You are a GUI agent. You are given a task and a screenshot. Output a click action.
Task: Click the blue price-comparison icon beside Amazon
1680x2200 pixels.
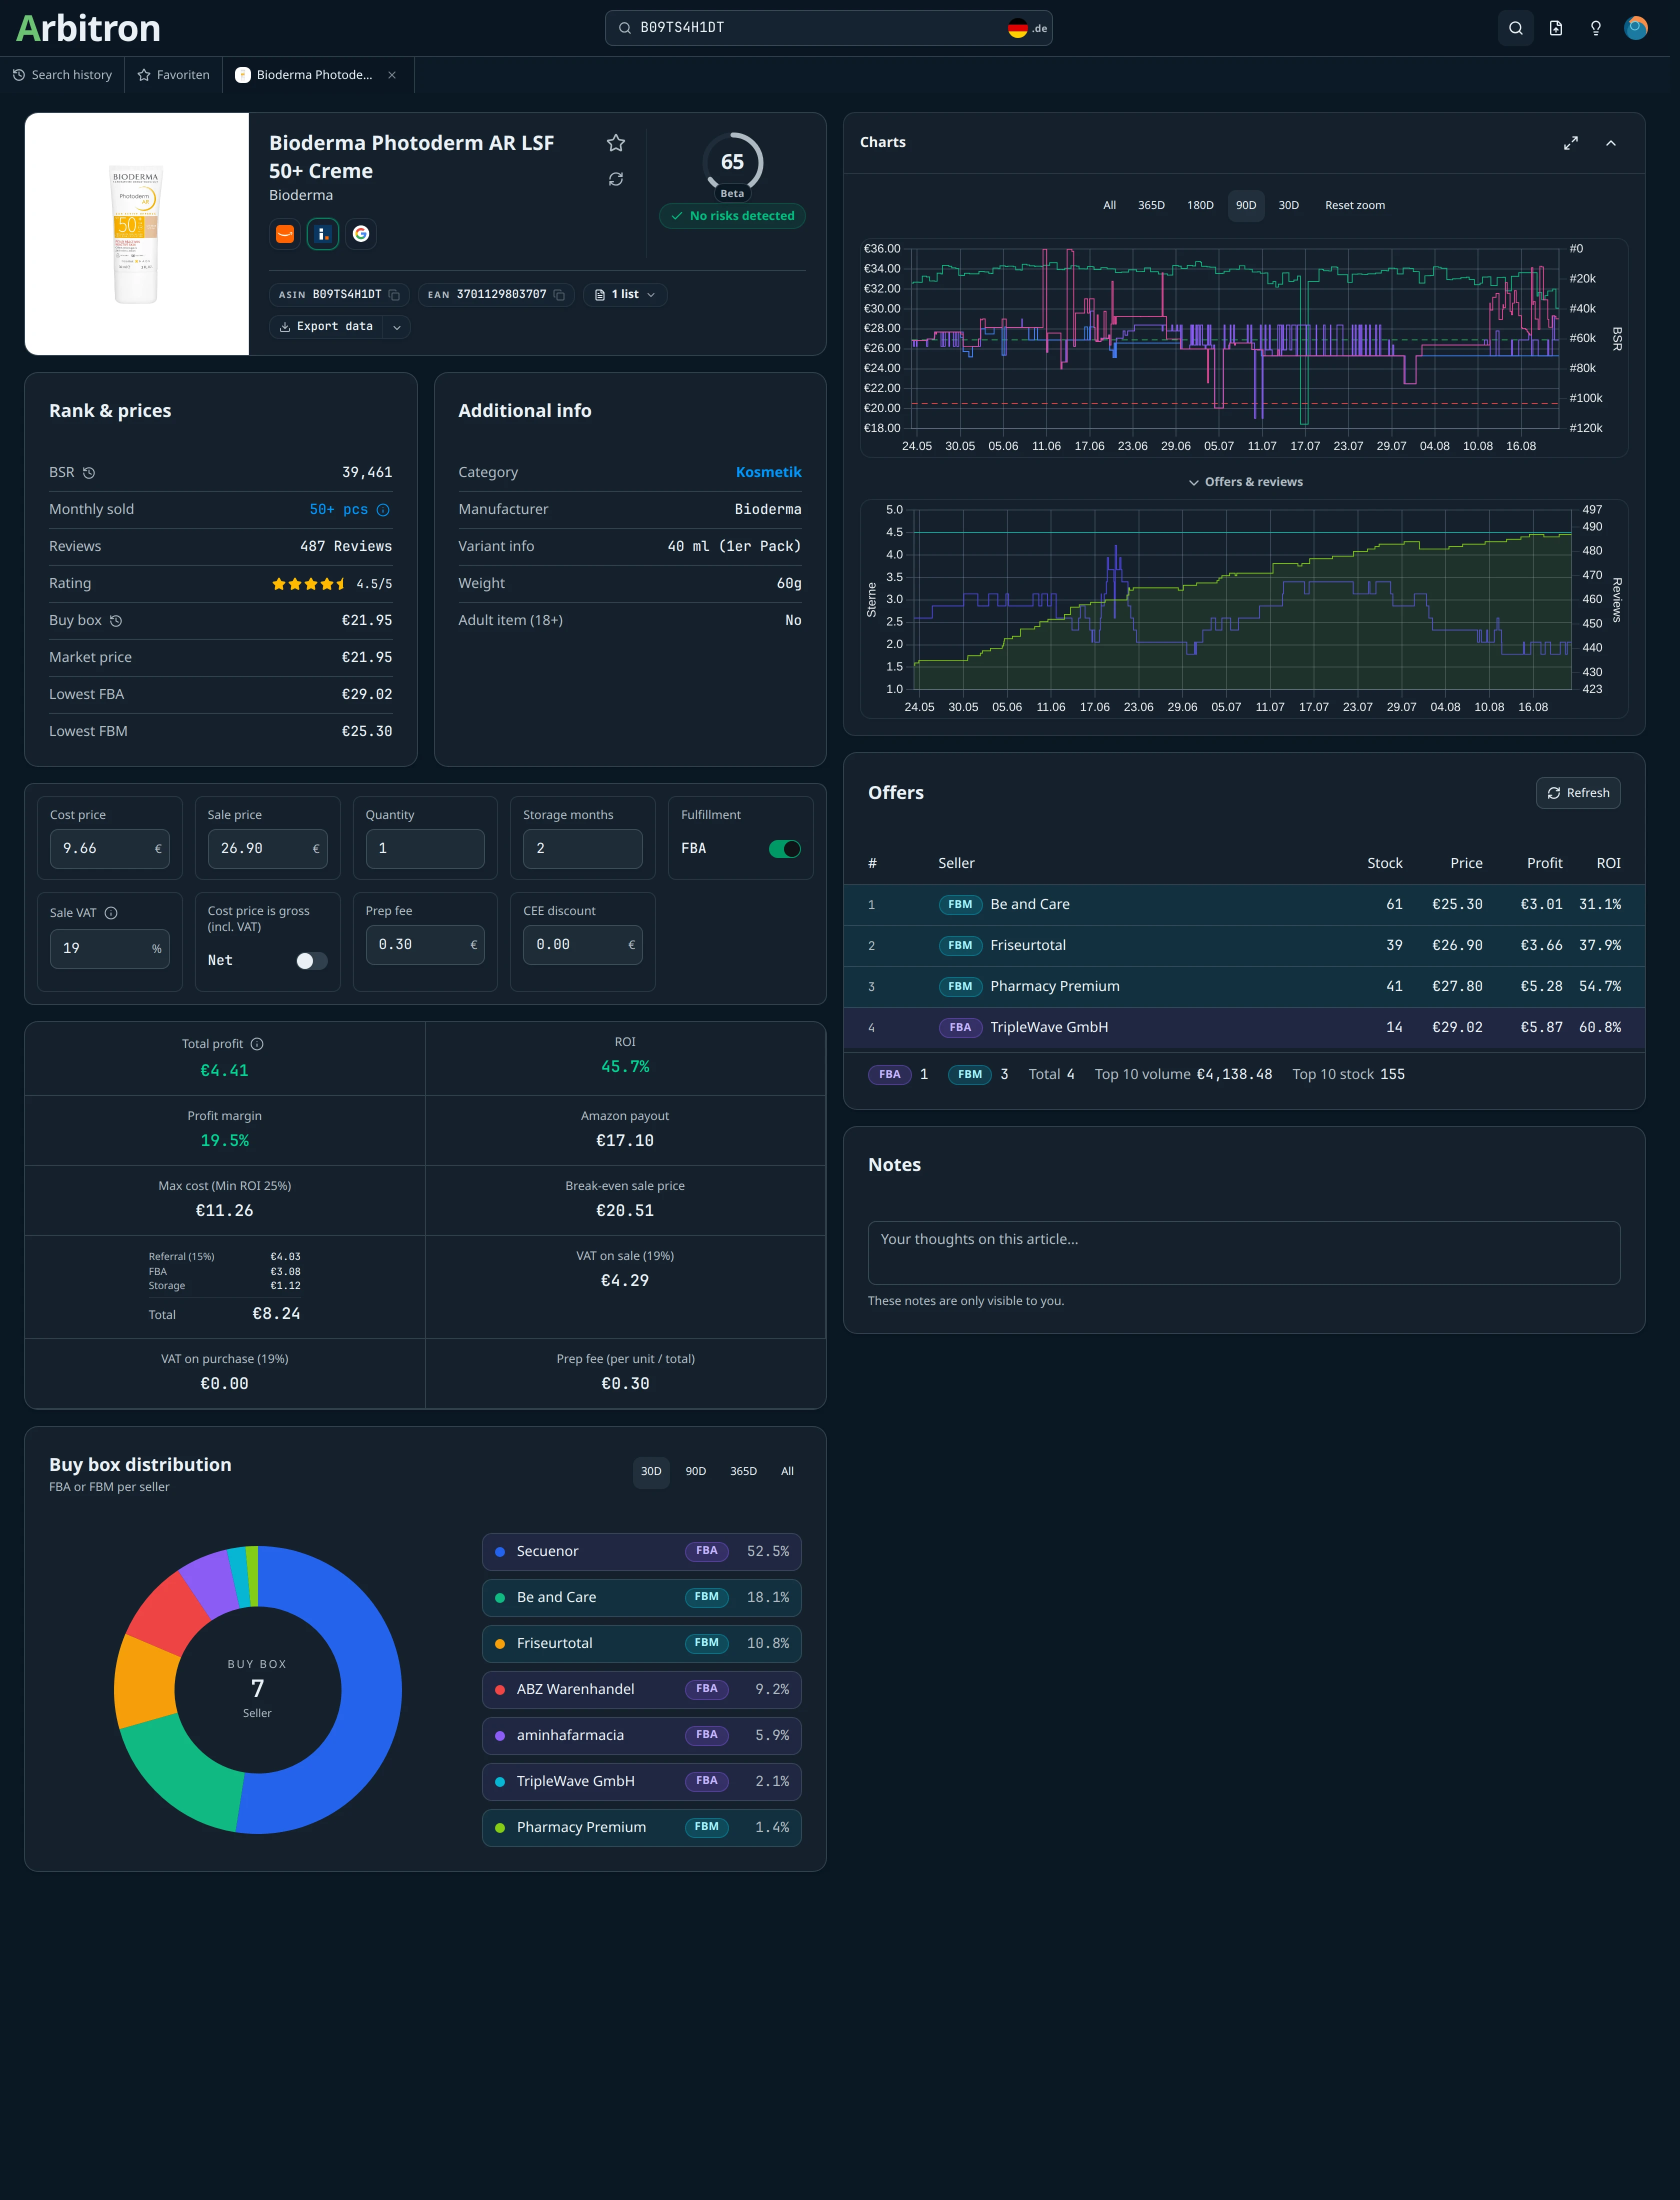pyautogui.click(x=322, y=234)
